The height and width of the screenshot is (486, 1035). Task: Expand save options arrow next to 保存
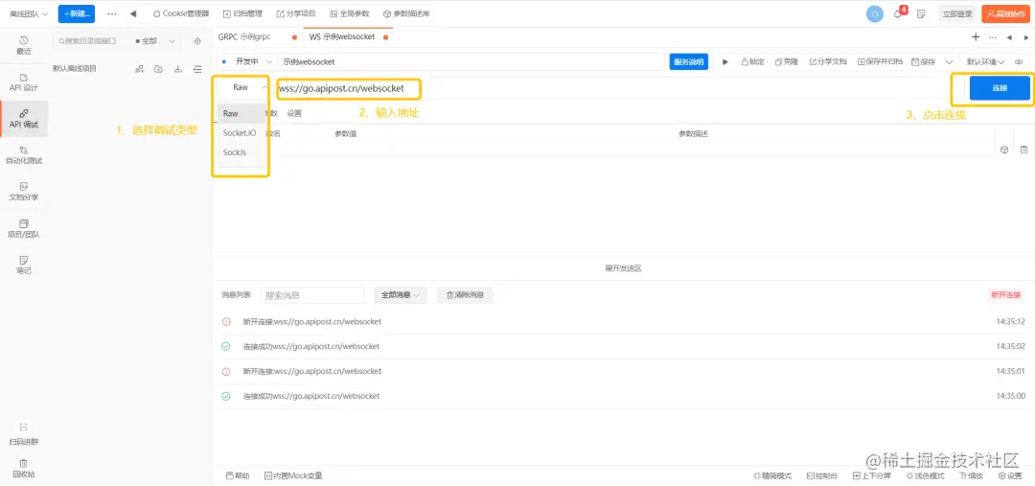click(x=949, y=61)
